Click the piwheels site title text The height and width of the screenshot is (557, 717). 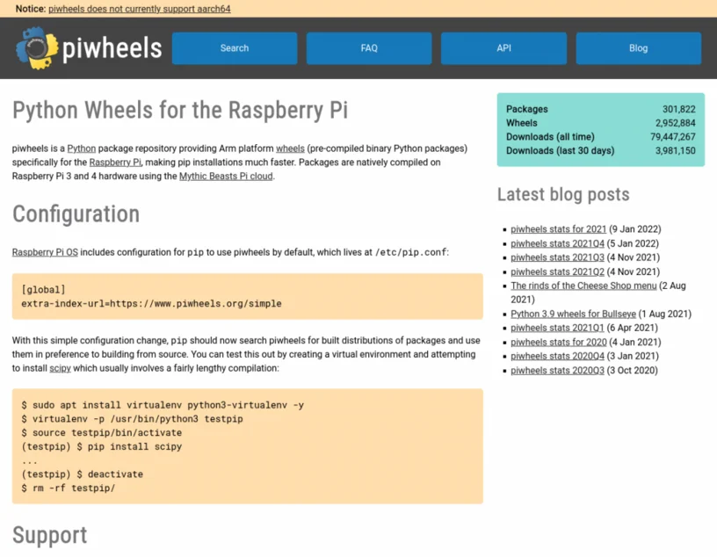pyautogui.click(x=112, y=48)
